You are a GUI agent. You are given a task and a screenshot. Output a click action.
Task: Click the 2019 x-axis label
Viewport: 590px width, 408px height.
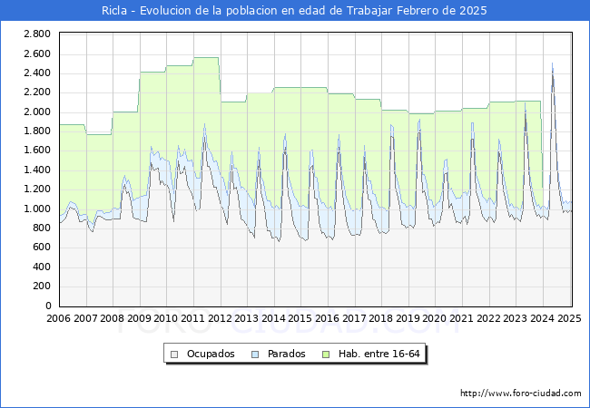tap(408, 318)
